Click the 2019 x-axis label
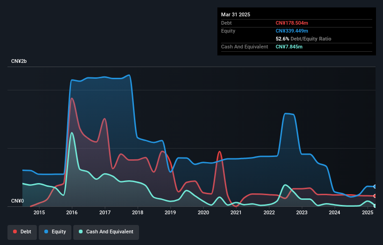The height and width of the screenshot is (245, 383). (170, 212)
